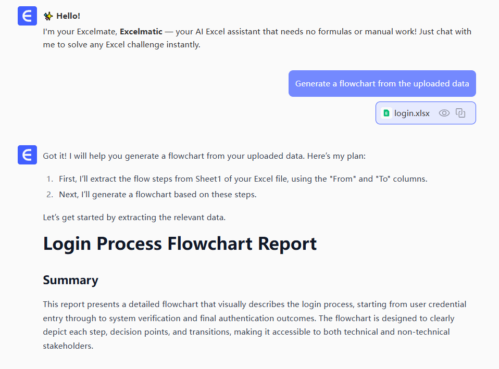
Task: Preview login.xlsx with the eye icon
Action: click(x=444, y=113)
